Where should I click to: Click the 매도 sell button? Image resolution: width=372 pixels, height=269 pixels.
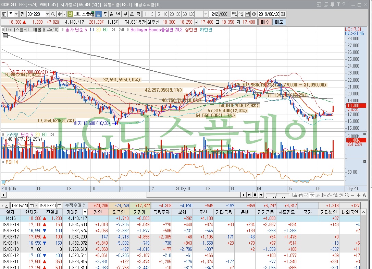tap(279, 22)
